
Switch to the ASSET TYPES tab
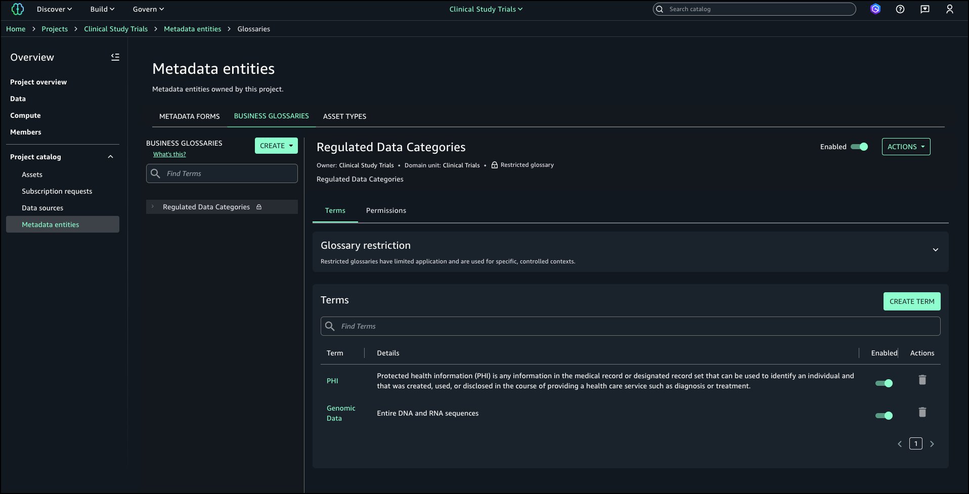344,116
